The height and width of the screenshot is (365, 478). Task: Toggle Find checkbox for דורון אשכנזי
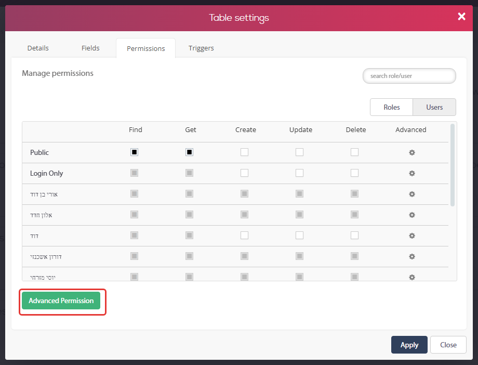[x=134, y=256]
